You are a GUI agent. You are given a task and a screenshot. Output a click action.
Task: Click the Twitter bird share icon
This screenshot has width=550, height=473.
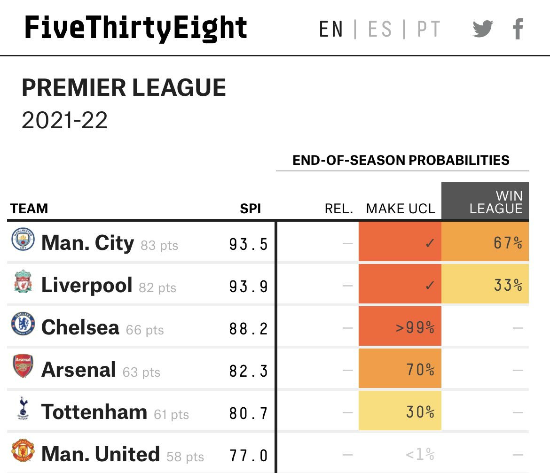coord(483,29)
